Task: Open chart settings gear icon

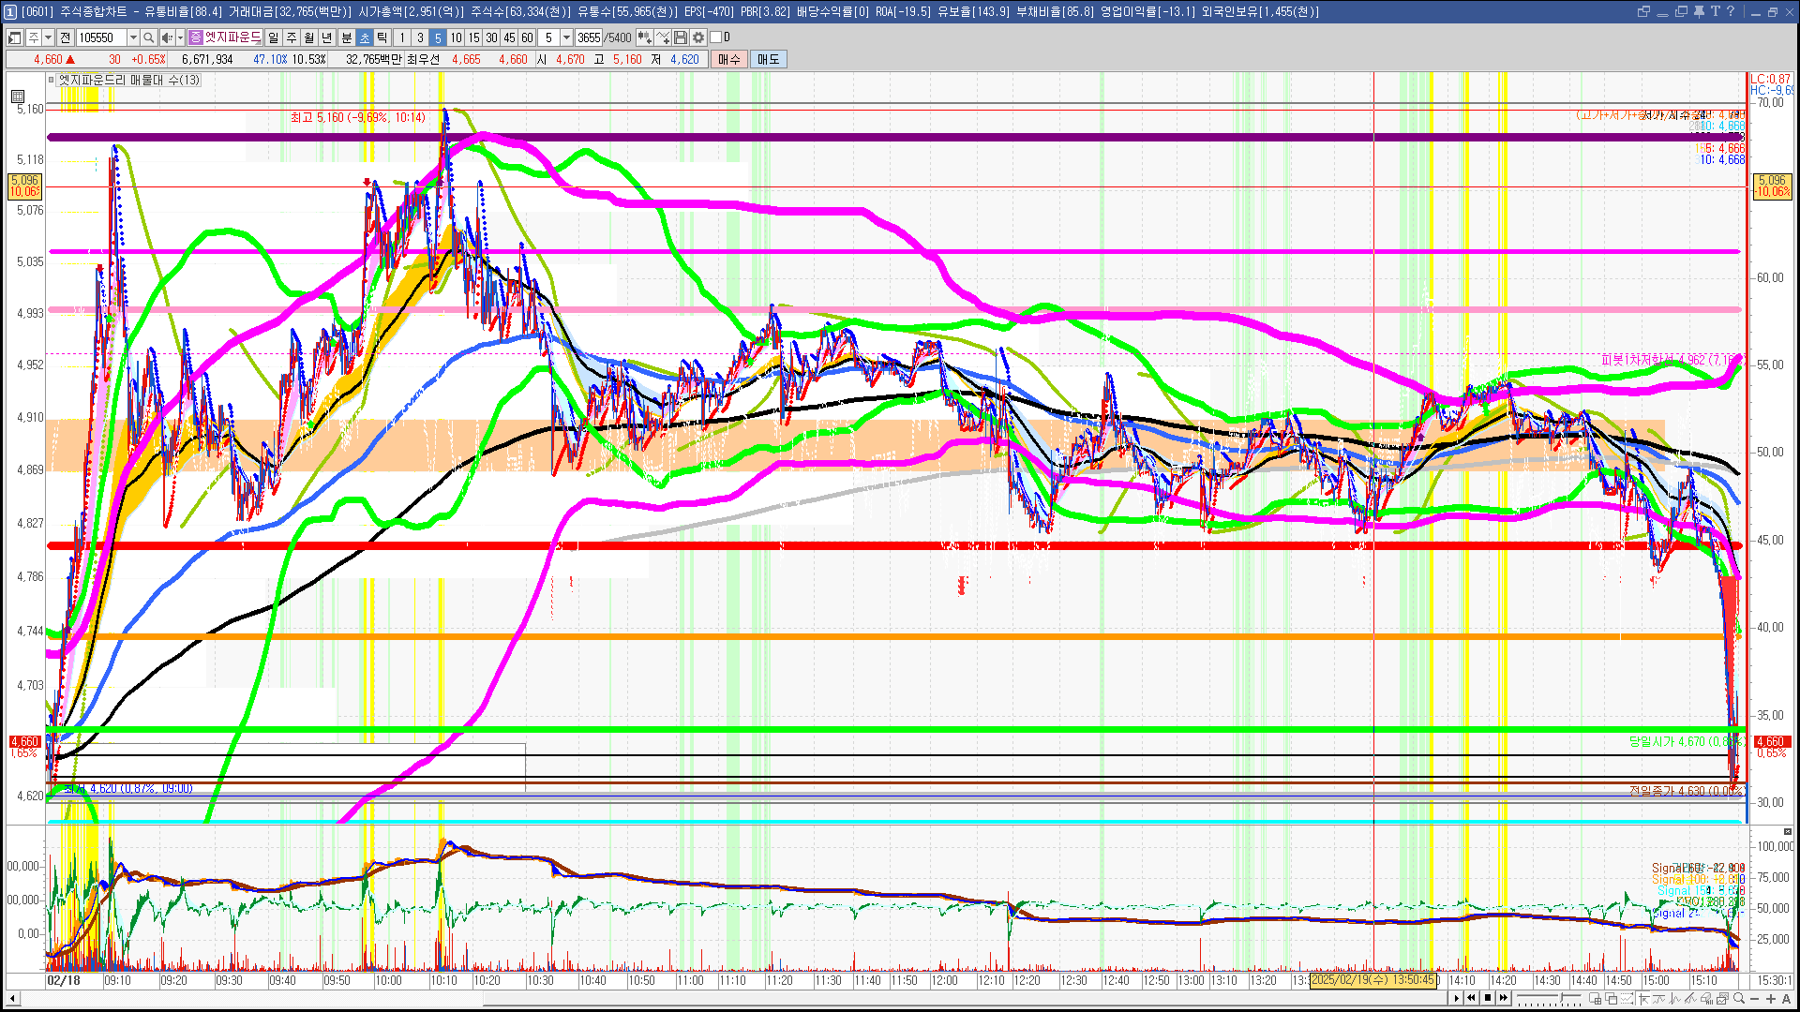Action: click(x=698, y=37)
